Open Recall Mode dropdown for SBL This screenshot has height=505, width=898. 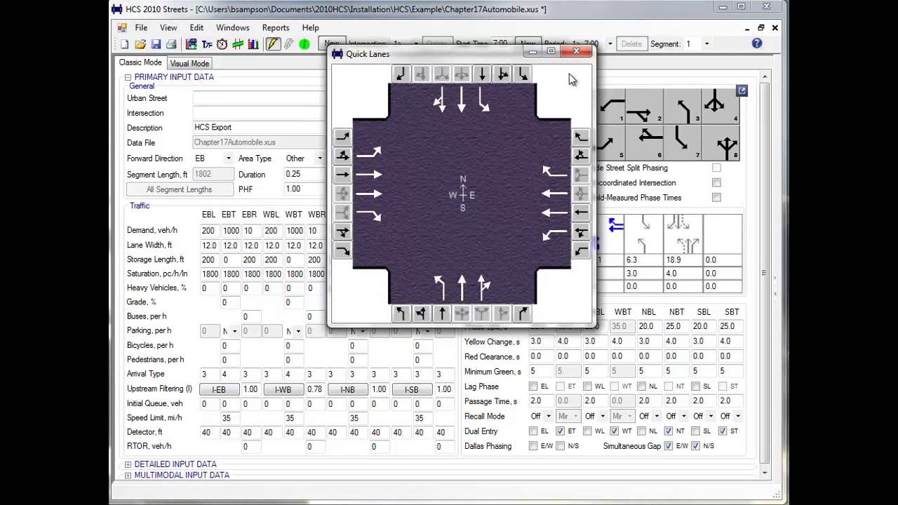pyautogui.click(x=711, y=416)
